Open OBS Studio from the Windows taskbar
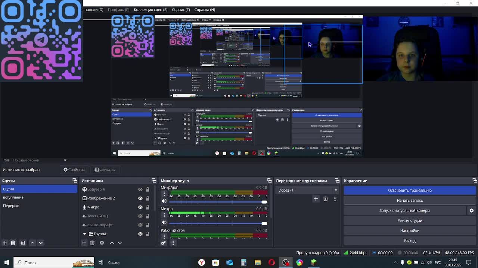Viewport: 478px width, 268px height. 286,262
